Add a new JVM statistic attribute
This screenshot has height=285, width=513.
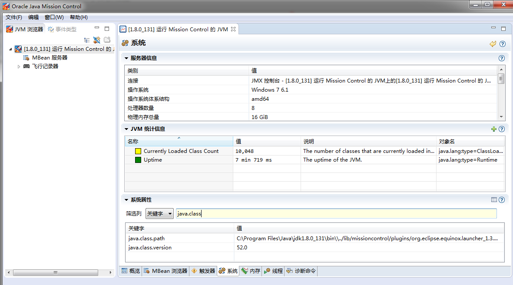click(x=494, y=129)
